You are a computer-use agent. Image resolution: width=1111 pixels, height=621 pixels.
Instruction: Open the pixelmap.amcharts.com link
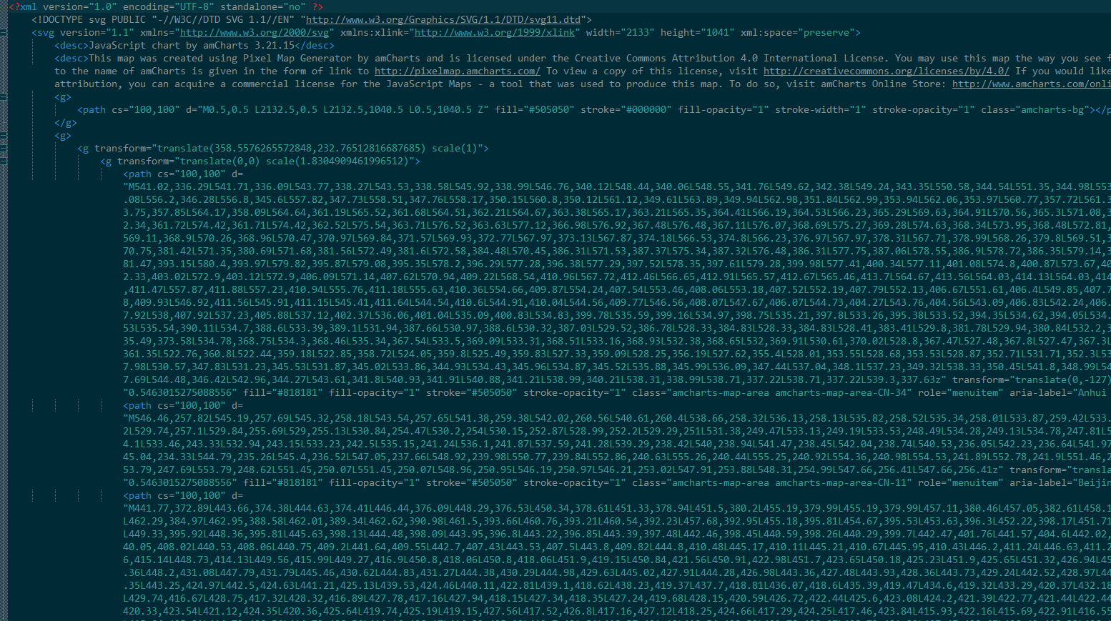tap(458, 71)
